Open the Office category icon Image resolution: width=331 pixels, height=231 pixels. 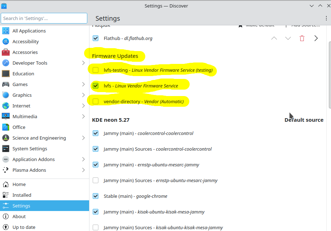(6, 127)
